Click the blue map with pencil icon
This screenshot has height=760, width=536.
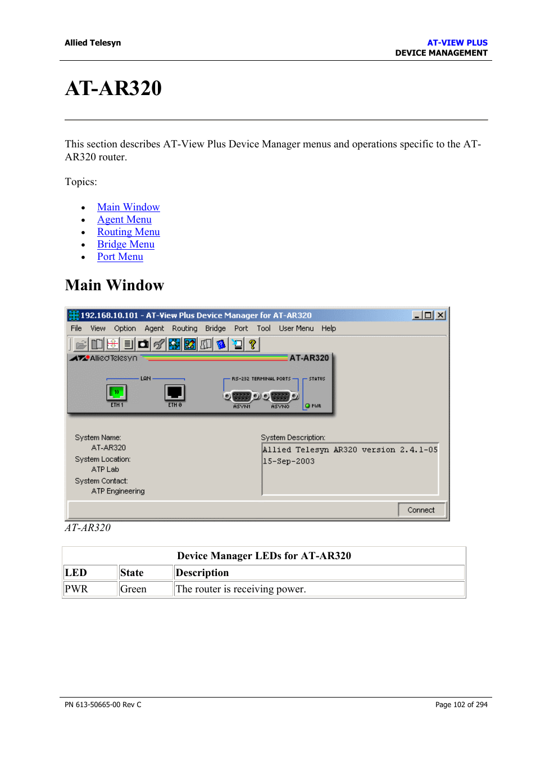tap(190, 344)
